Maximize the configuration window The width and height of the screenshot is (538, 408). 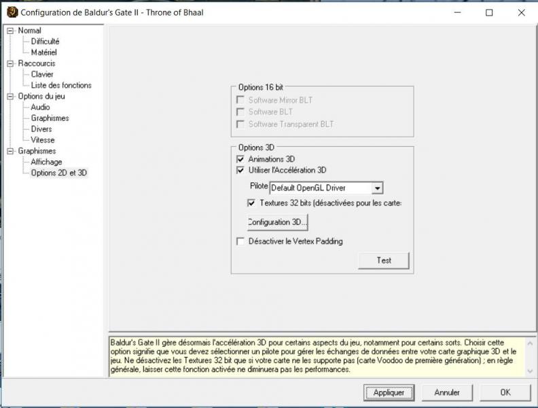[x=489, y=13]
